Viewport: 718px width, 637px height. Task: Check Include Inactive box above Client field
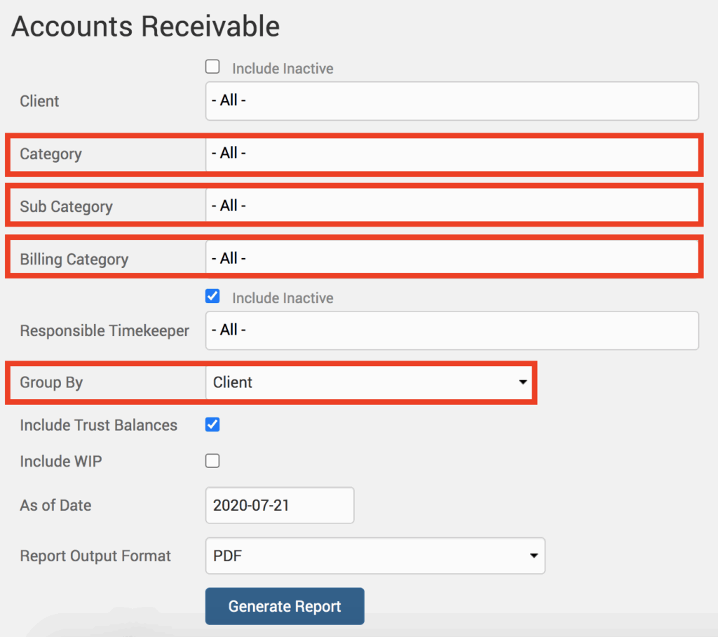coord(212,67)
